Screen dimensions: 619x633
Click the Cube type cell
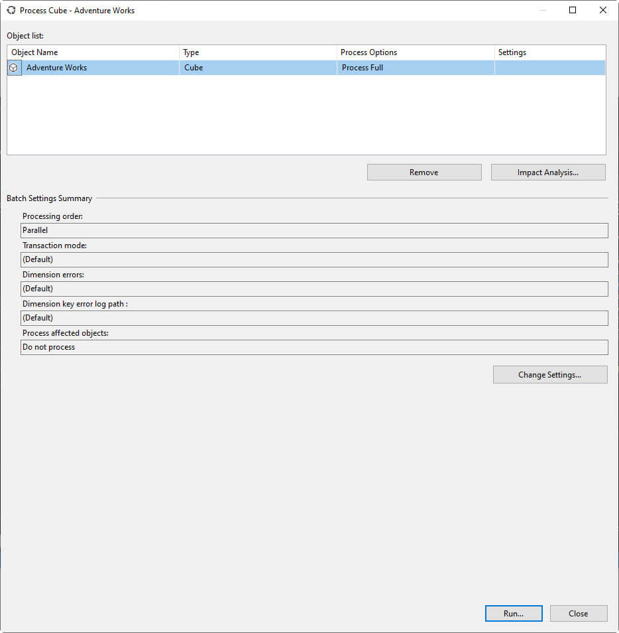258,68
